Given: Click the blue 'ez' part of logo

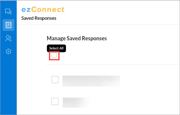Looking at the screenshot, I should pyautogui.click(x=26, y=9).
